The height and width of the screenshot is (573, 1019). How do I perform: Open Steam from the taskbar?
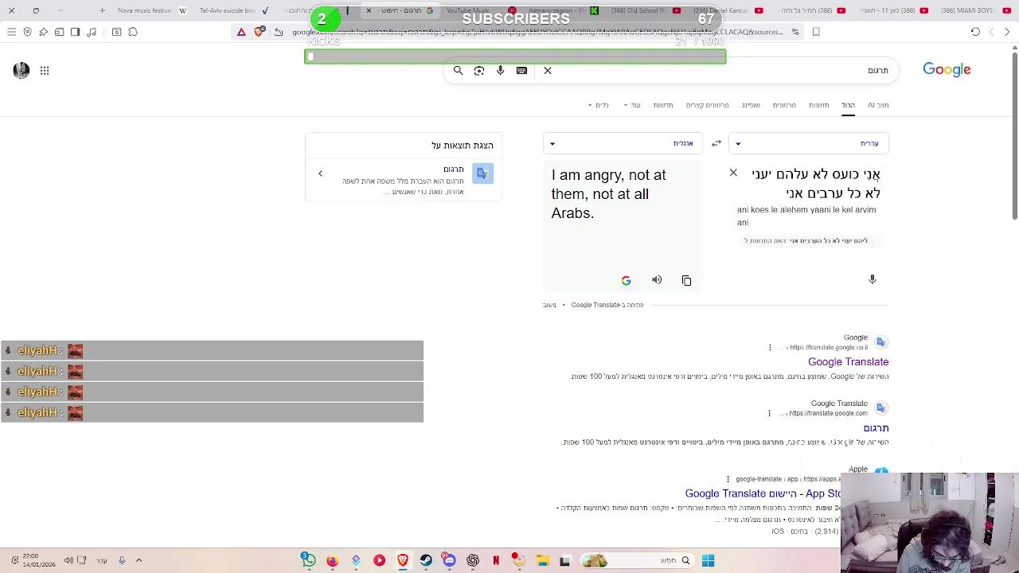[426, 560]
